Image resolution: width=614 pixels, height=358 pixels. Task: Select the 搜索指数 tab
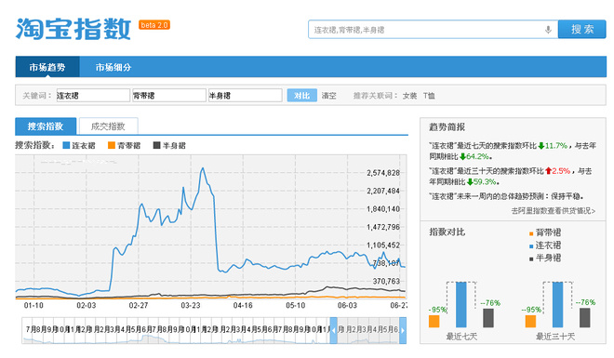click(46, 126)
